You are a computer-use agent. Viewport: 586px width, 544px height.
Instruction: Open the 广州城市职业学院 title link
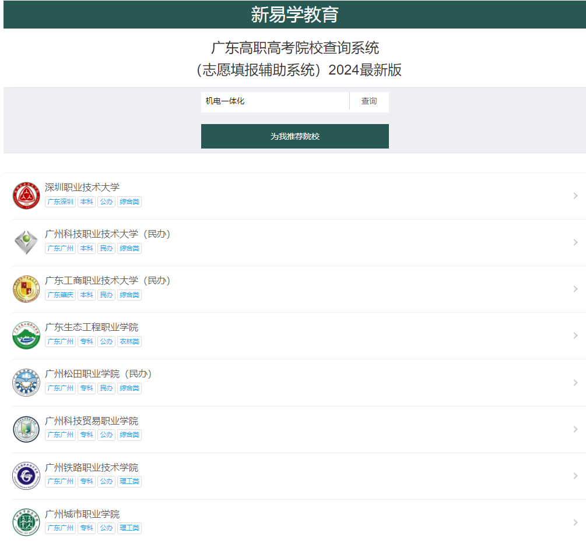tap(82, 514)
